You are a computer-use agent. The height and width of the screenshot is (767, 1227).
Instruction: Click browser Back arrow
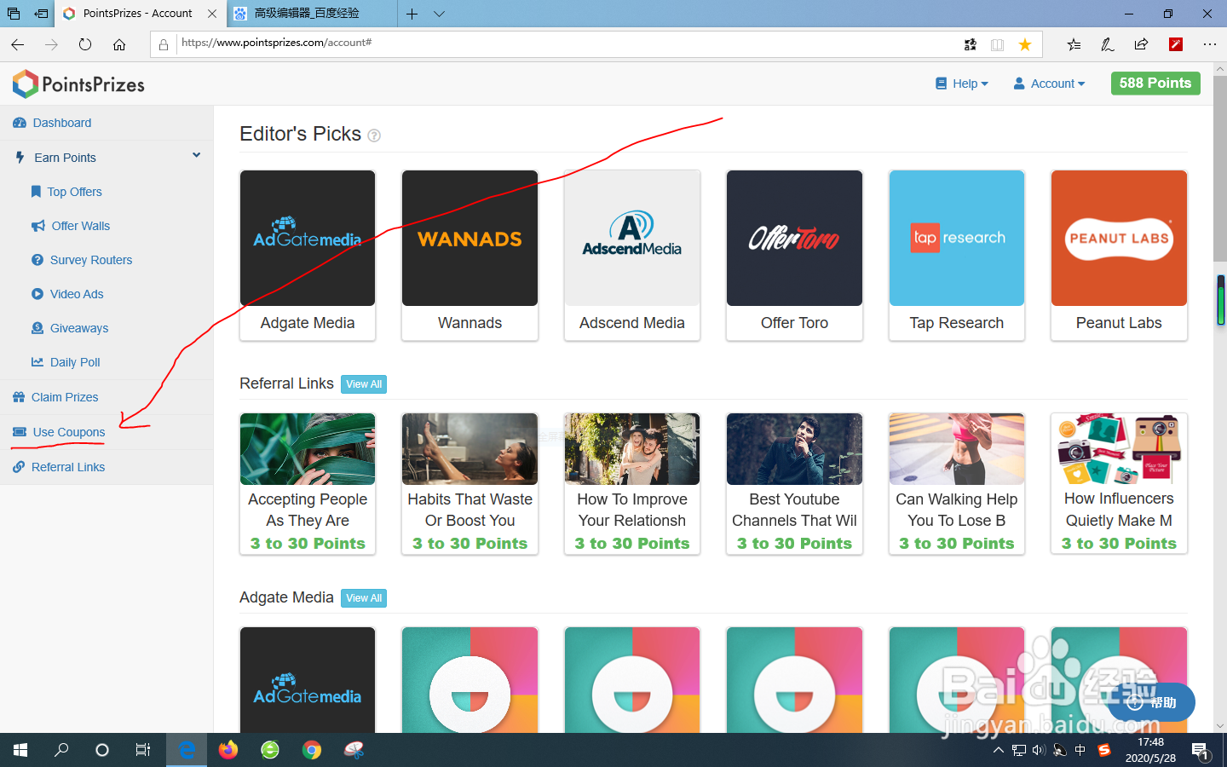pos(18,44)
